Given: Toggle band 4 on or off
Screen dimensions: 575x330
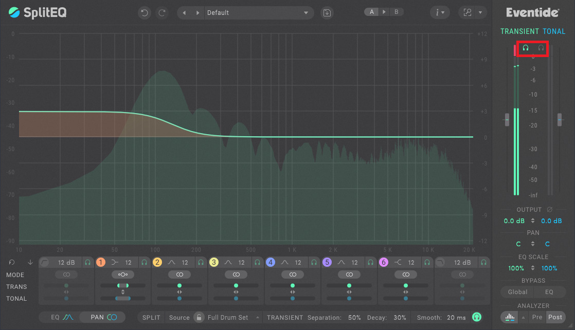Looking at the screenshot, I should click(270, 262).
